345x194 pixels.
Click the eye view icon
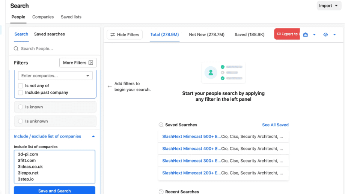[325, 35]
